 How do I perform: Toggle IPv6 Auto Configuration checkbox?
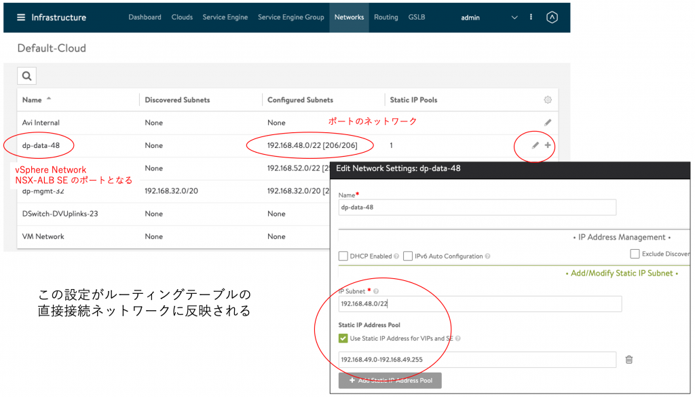click(408, 256)
